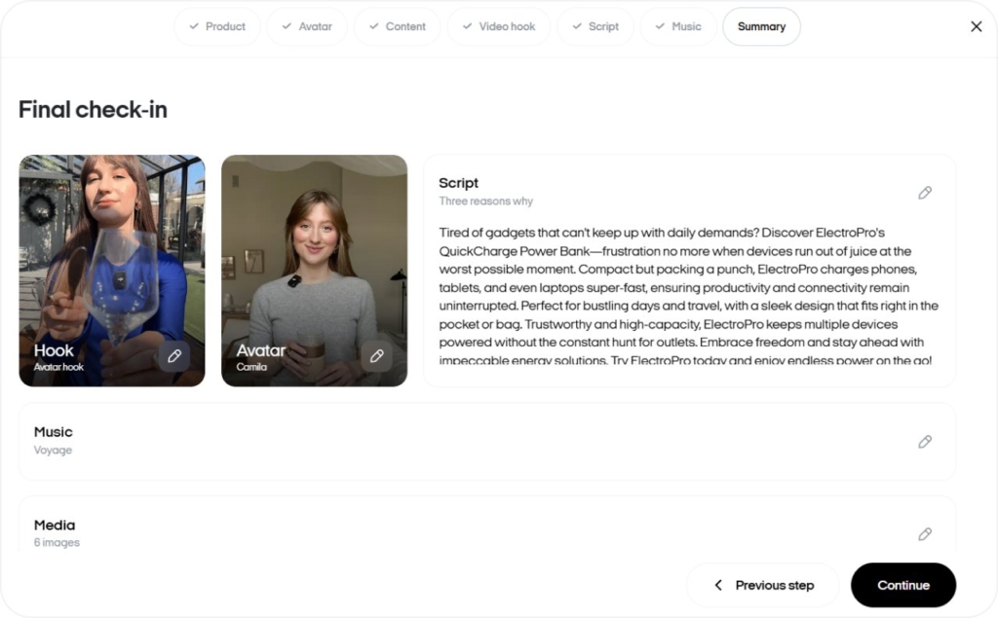Close the check-in dialog
Image resolution: width=998 pixels, height=618 pixels.
coord(976,26)
